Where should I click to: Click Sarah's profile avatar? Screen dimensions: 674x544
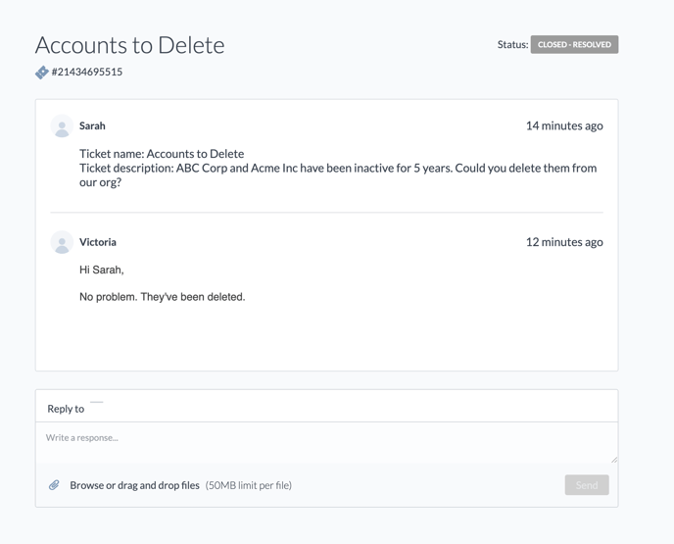(x=62, y=126)
